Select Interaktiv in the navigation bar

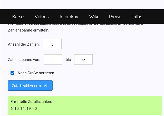69,17
